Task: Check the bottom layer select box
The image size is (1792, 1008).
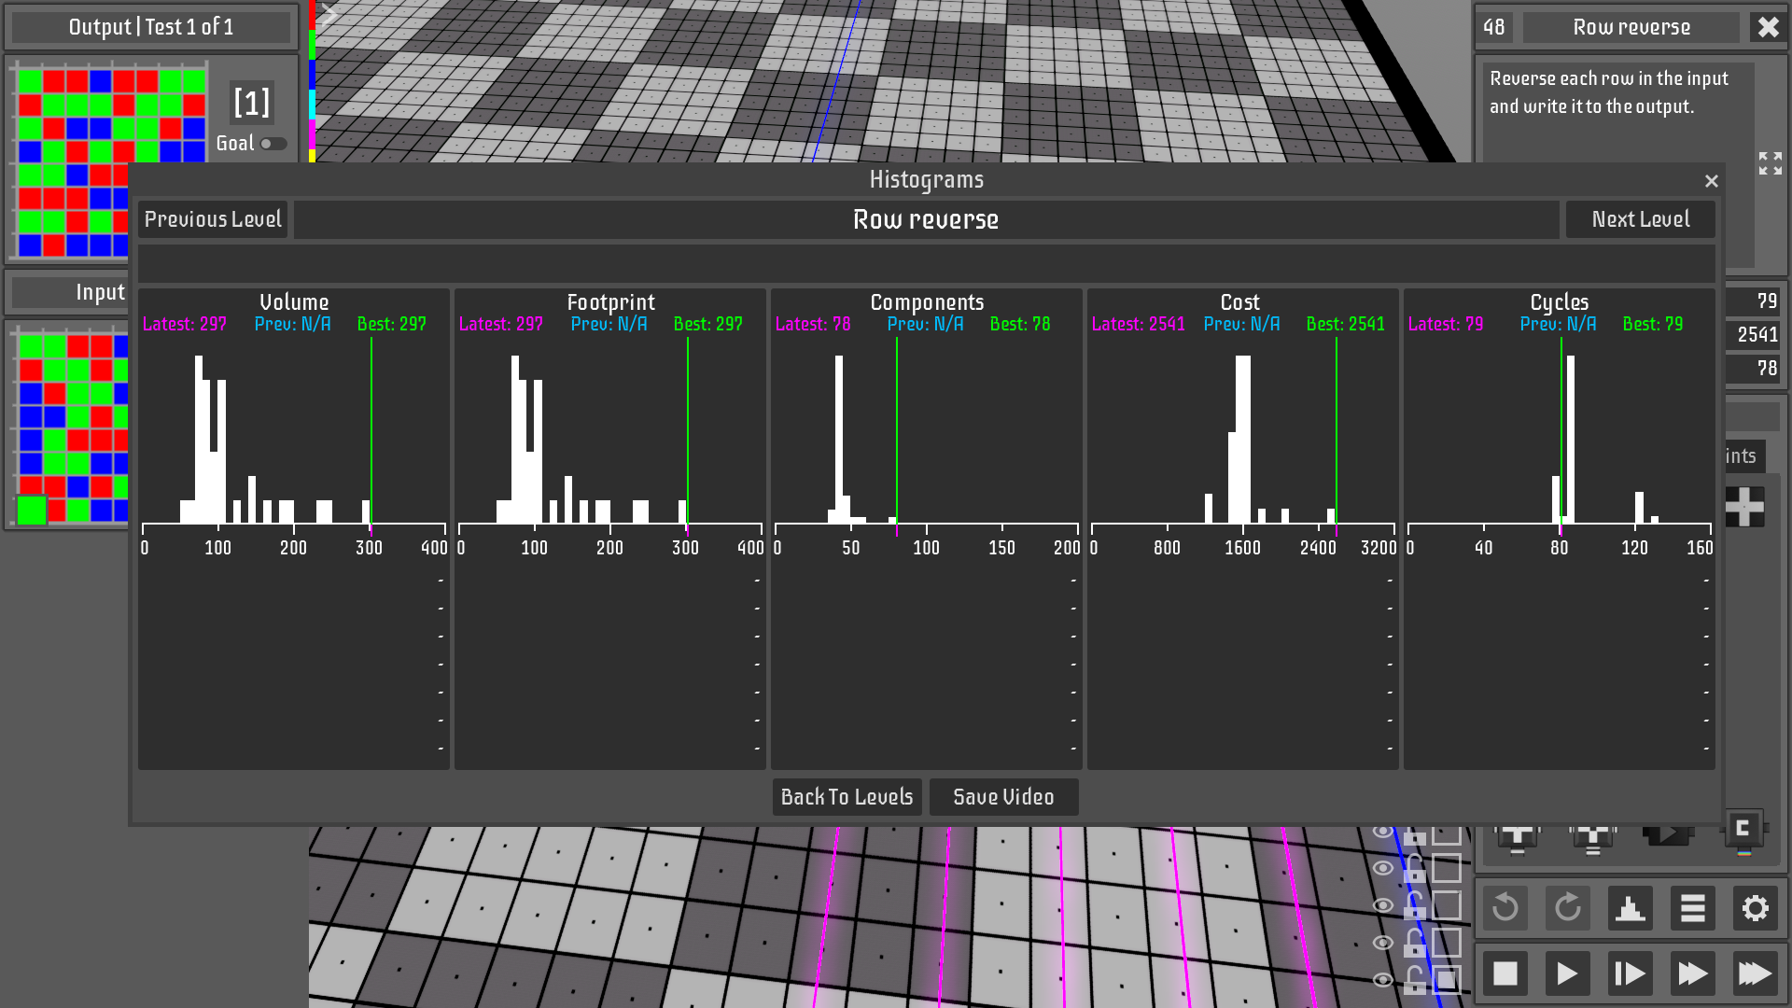Action: pyautogui.click(x=1447, y=980)
